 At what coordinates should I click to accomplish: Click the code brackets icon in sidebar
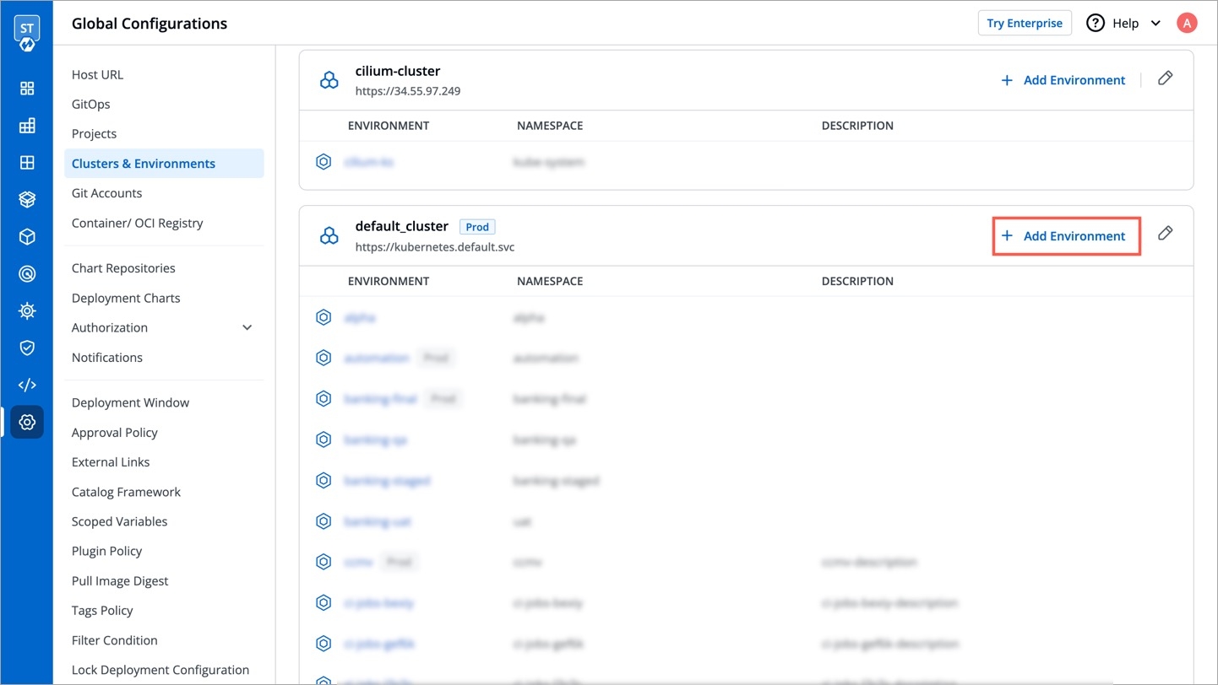(27, 385)
